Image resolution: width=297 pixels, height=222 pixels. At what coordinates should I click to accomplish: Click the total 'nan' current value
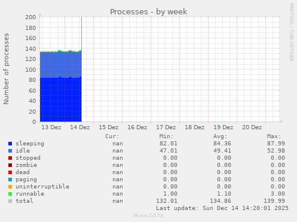118,201
